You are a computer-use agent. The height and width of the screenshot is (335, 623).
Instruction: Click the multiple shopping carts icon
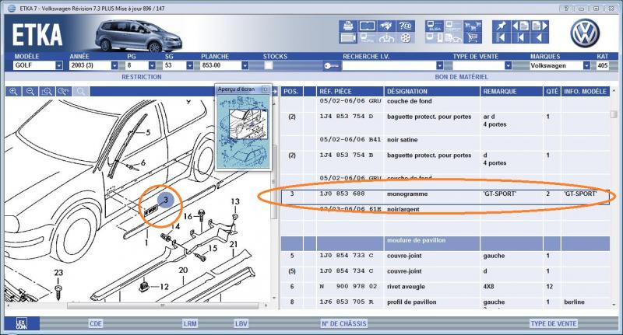click(473, 26)
